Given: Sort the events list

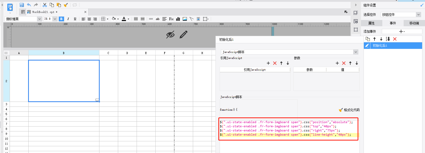Looking at the screenshot, I should click(x=388, y=39).
